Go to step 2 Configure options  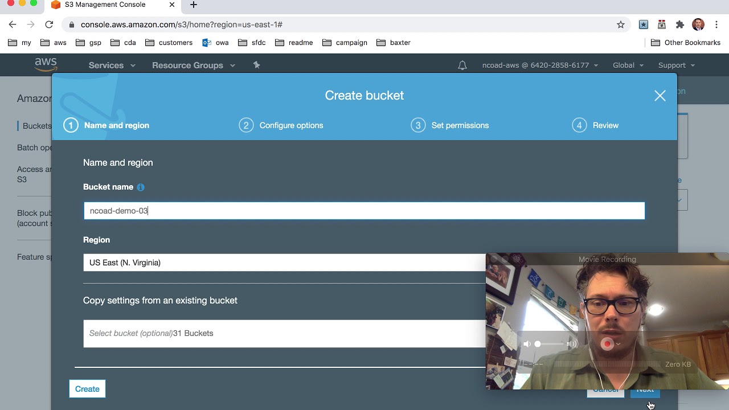pyautogui.click(x=281, y=125)
